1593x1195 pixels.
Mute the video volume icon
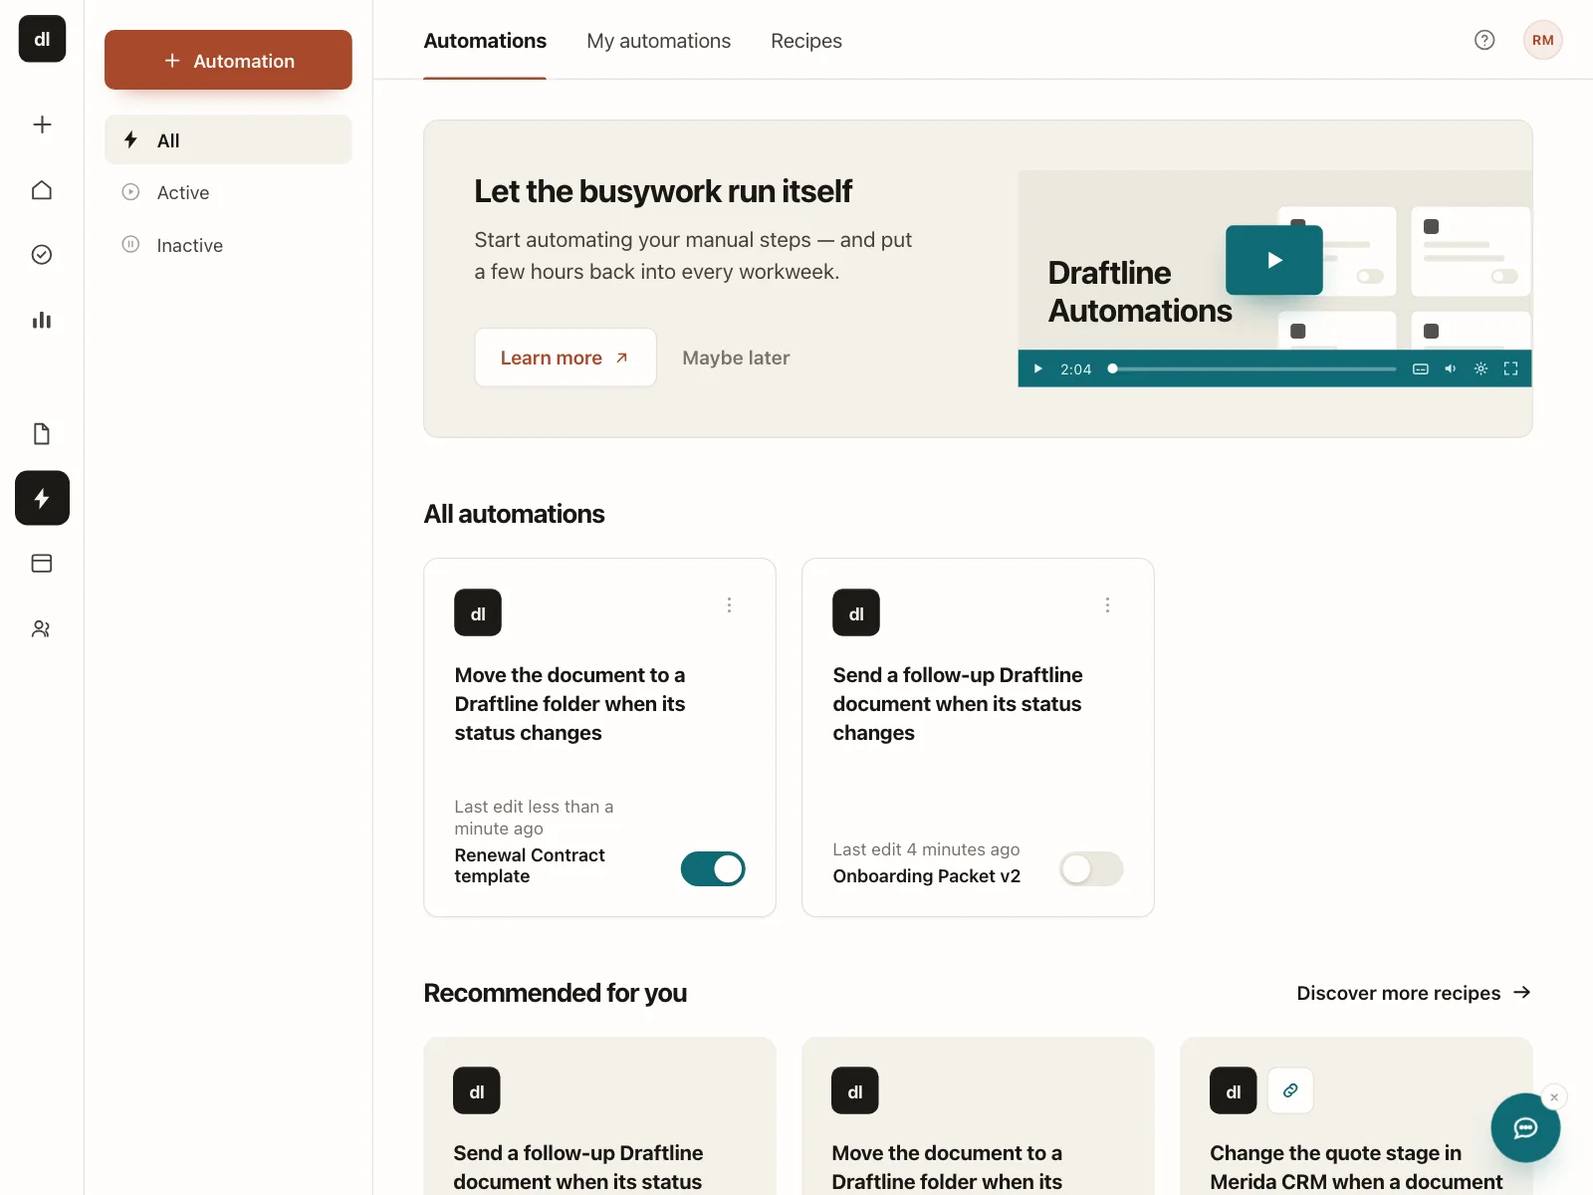(x=1451, y=368)
